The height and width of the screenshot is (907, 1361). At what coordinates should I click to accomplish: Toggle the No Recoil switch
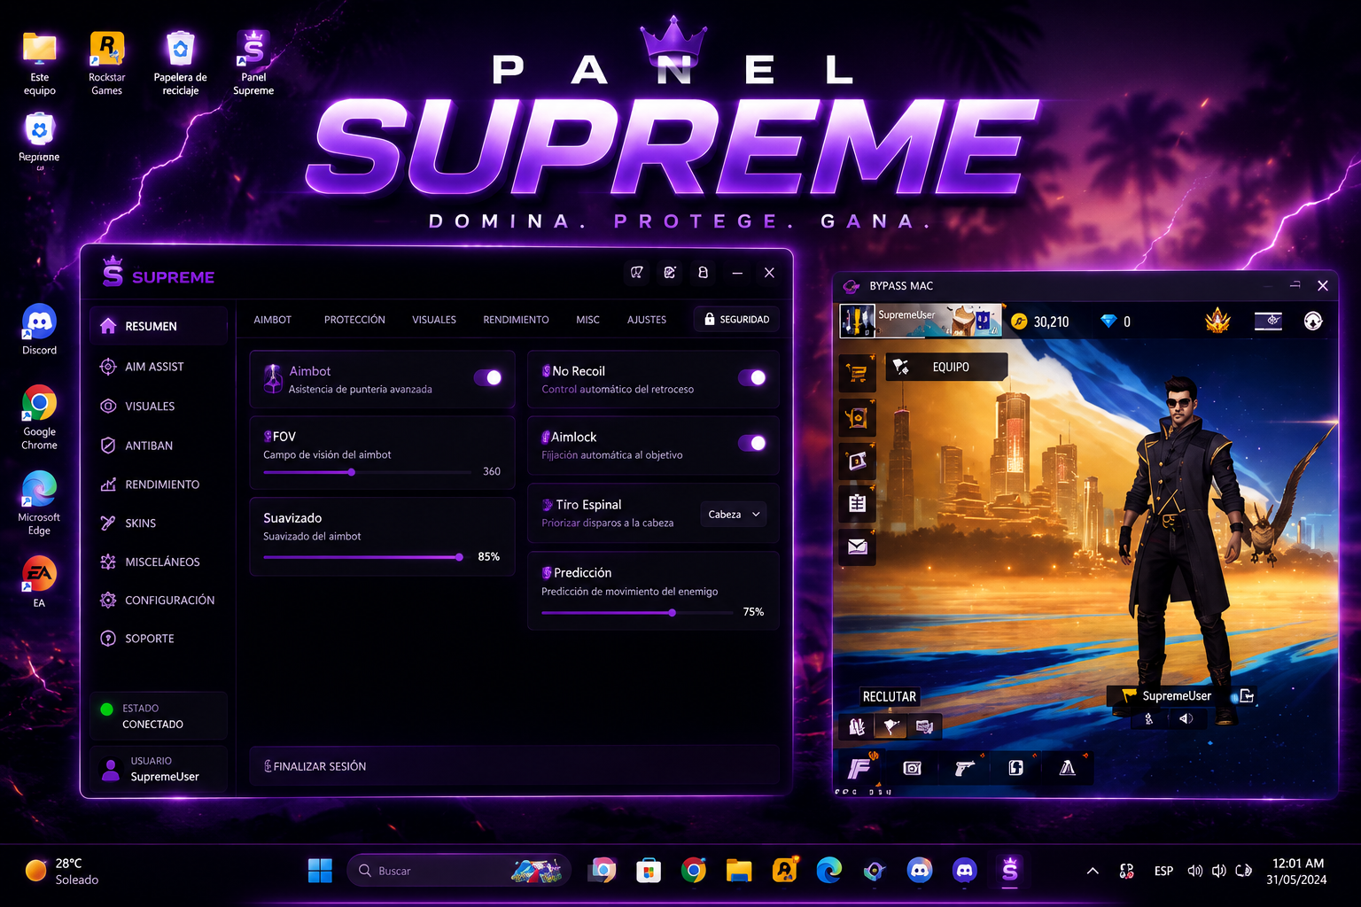click(x=752, y=377)
